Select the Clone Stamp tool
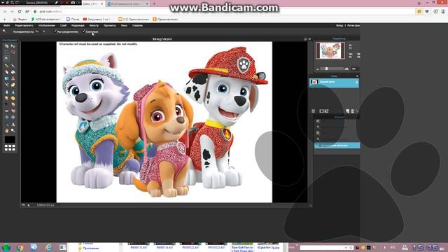 (x=13, y=78)
